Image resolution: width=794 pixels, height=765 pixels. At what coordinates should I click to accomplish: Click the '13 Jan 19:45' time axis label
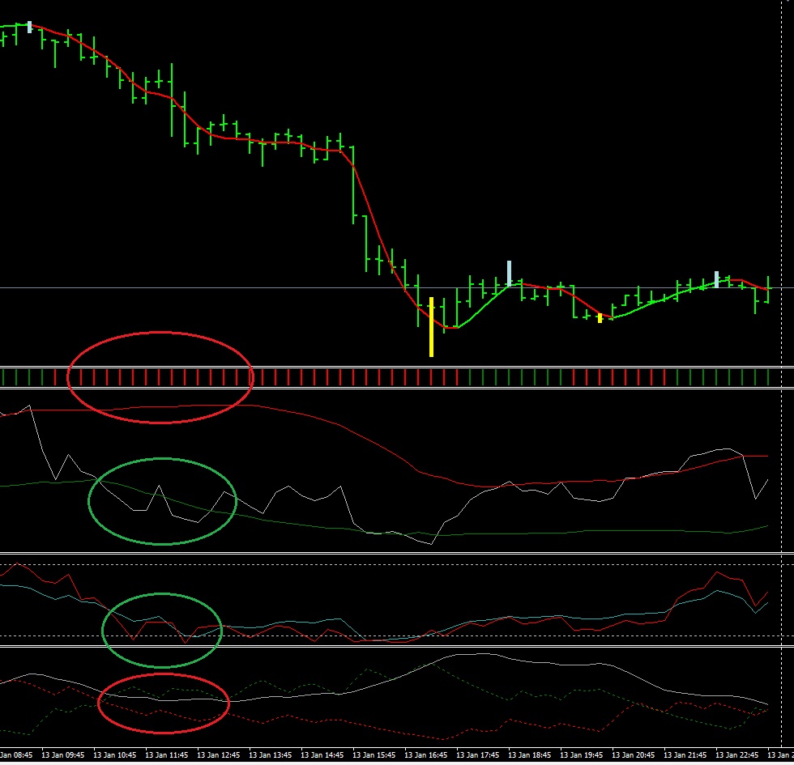(x=582, y=754)
